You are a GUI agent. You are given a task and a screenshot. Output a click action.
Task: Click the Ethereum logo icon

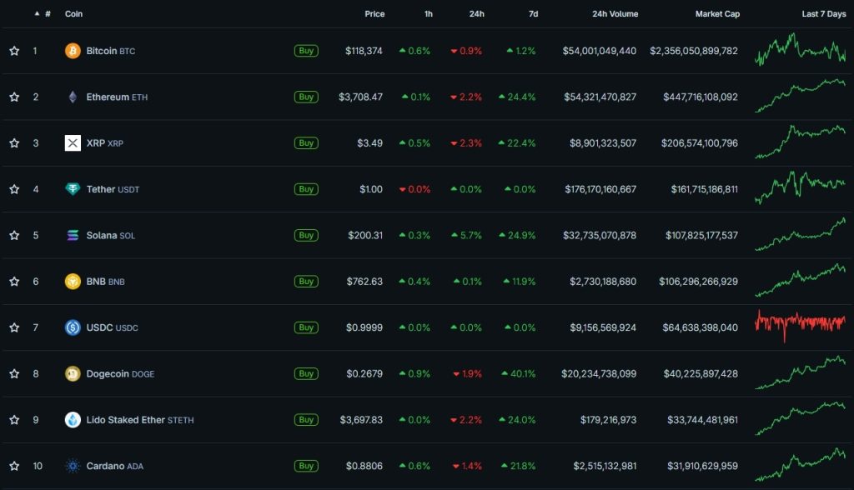point(73,97)
